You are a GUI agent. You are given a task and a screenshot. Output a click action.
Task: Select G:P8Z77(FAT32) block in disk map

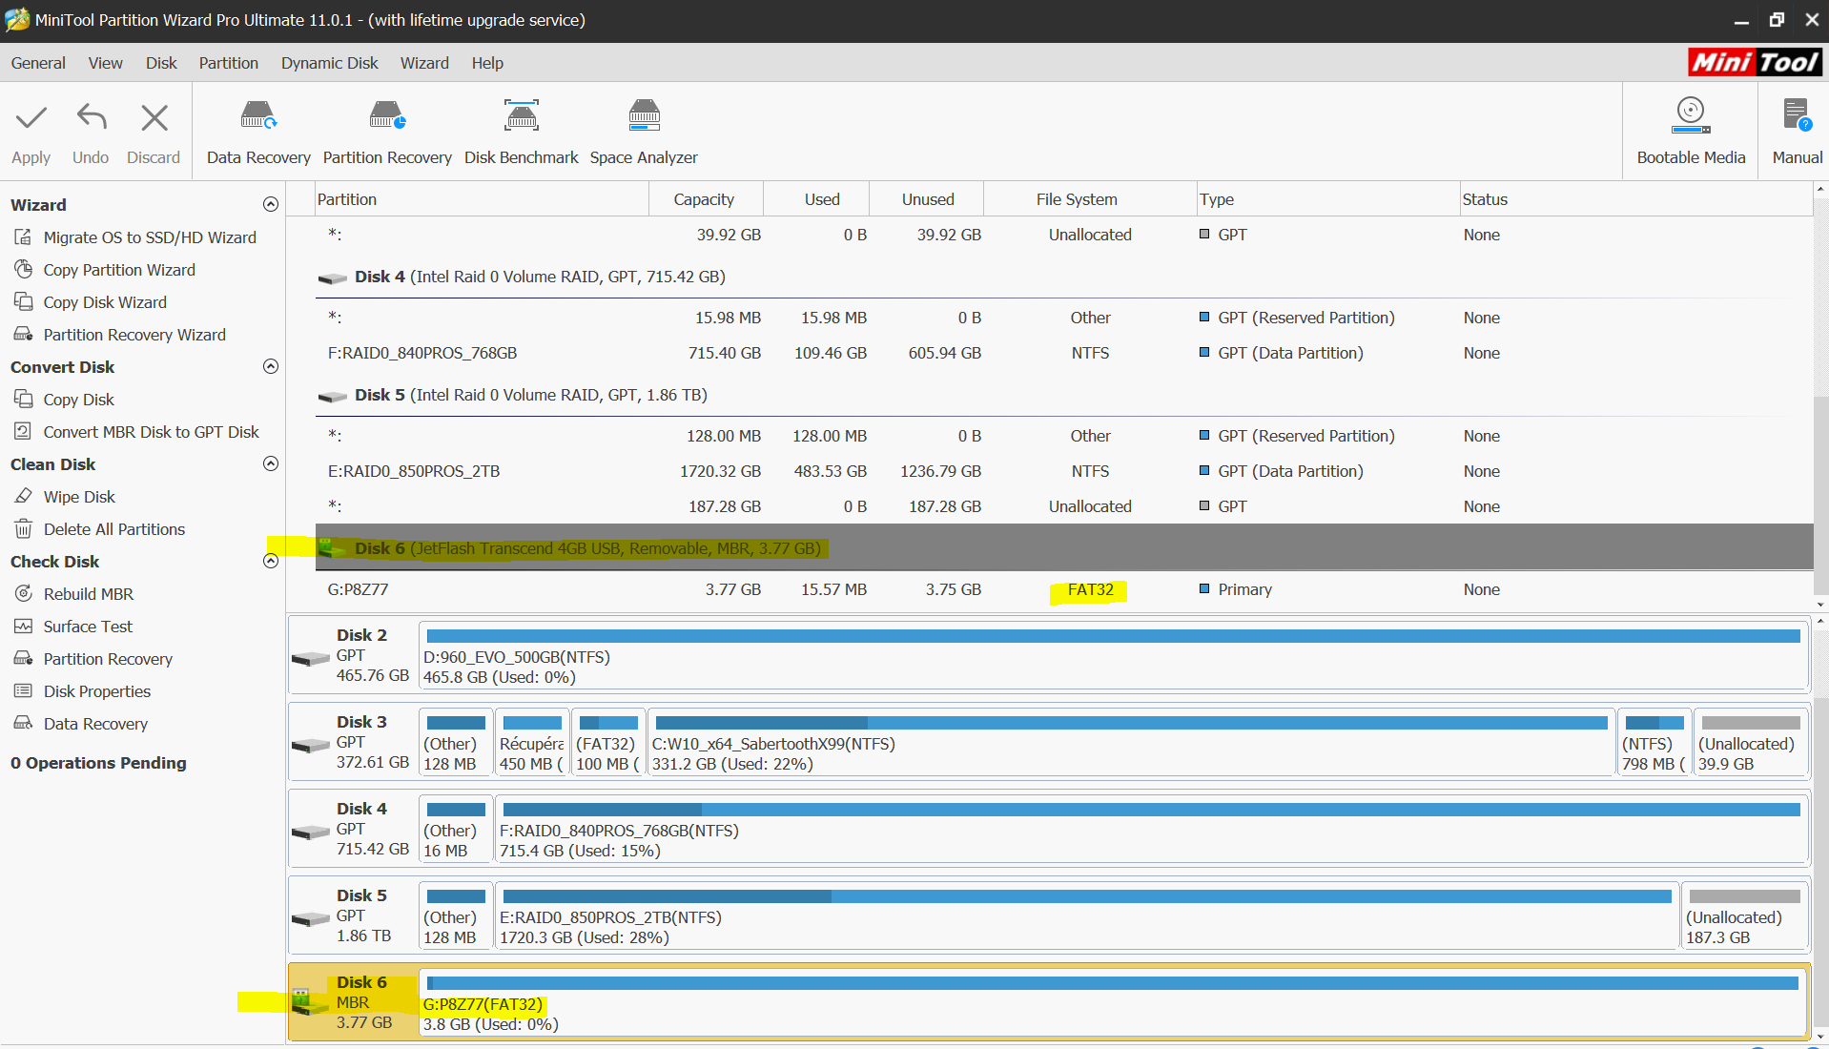tap(1113, 1003)
